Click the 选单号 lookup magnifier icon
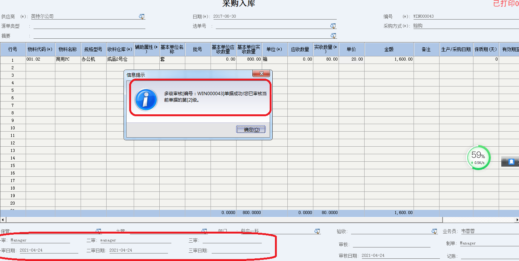This screenshot has width=519, height=261. coord(333,26)
